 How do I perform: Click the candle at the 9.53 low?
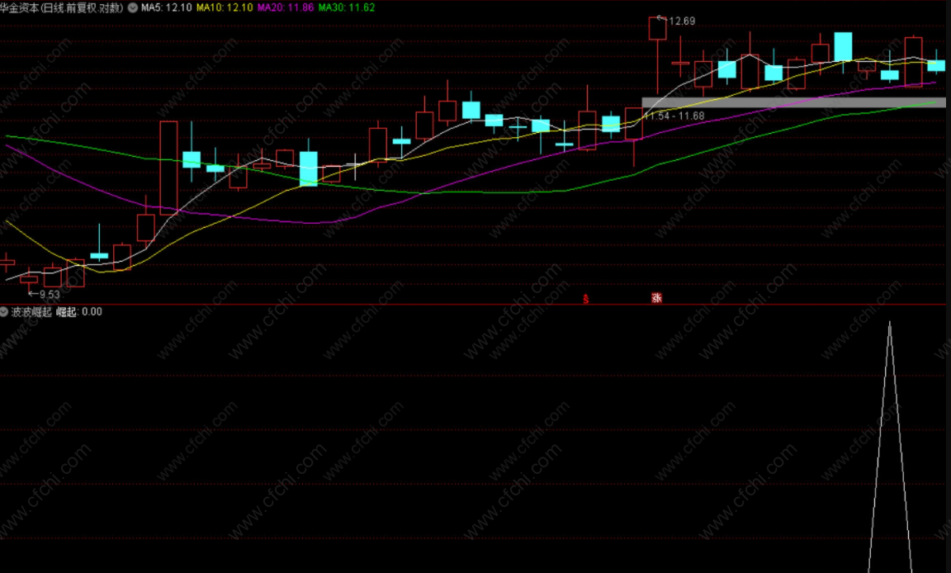click(29, 280)
